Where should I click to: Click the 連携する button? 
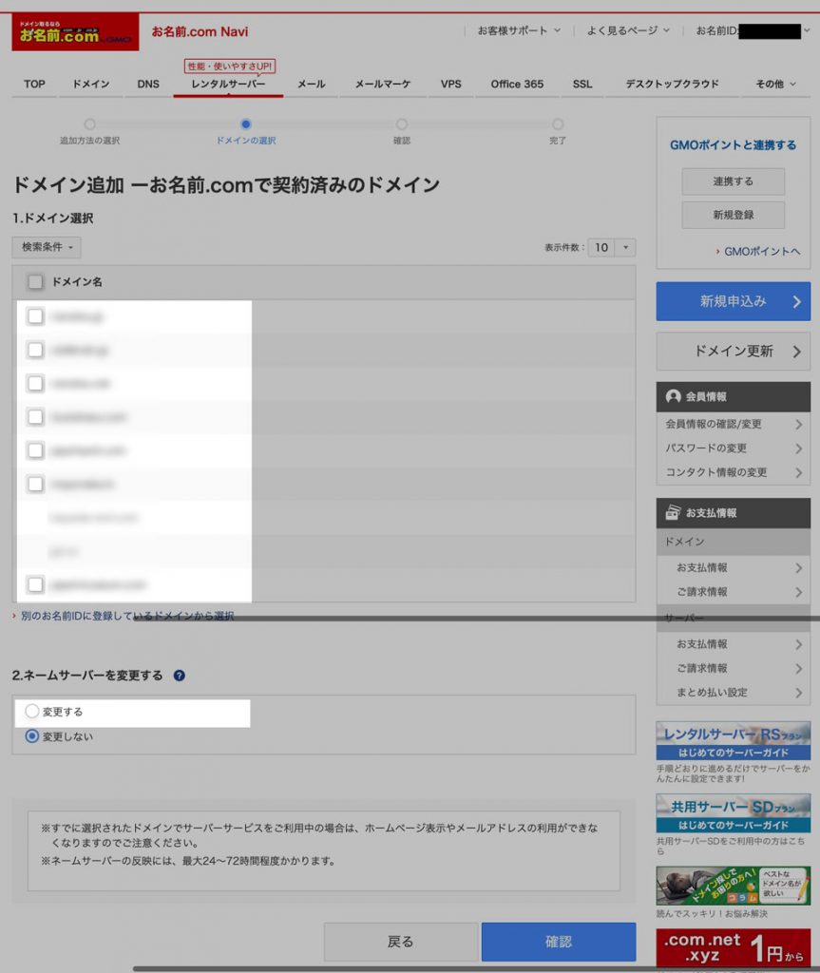pyautogui.click(x=734, y=181)
